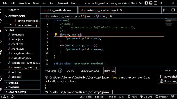Change CRLF end of line

click(122, 97)
